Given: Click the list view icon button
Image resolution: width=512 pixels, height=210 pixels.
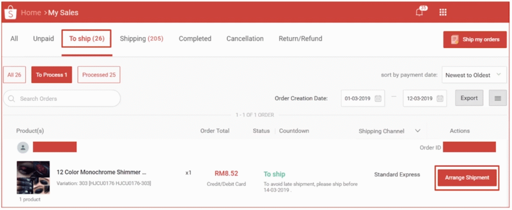Looking at the screenshot, I should (x=498, y=98).
